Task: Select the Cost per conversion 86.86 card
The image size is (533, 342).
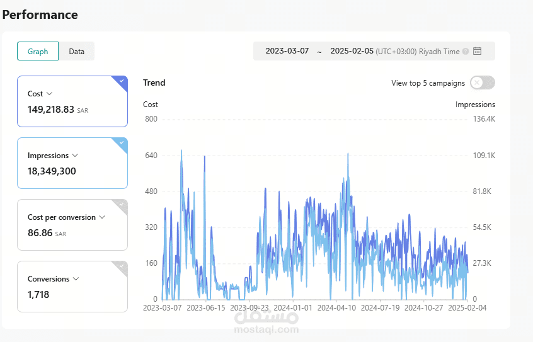Action: [72, 225]
